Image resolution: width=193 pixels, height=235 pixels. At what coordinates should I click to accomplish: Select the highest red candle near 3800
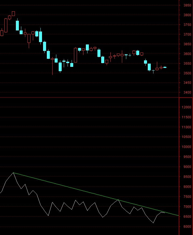click(x=13, y=13)
